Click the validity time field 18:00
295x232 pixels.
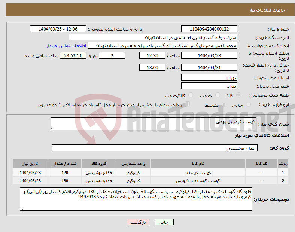152,67
